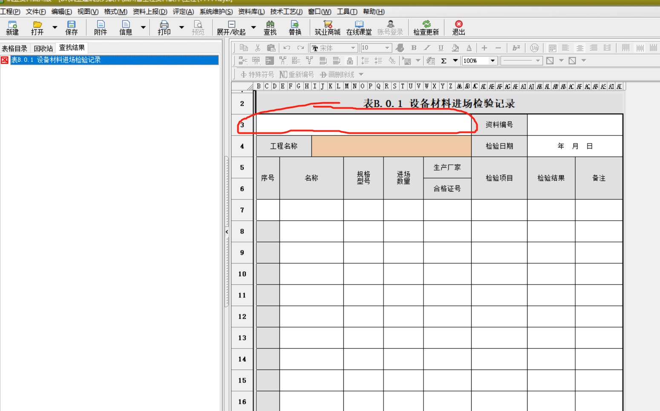Click the plus increase icon
Screen dimensions: 660x411
[x=484, y=48]
